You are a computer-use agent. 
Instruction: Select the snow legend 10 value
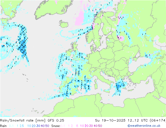82,126
